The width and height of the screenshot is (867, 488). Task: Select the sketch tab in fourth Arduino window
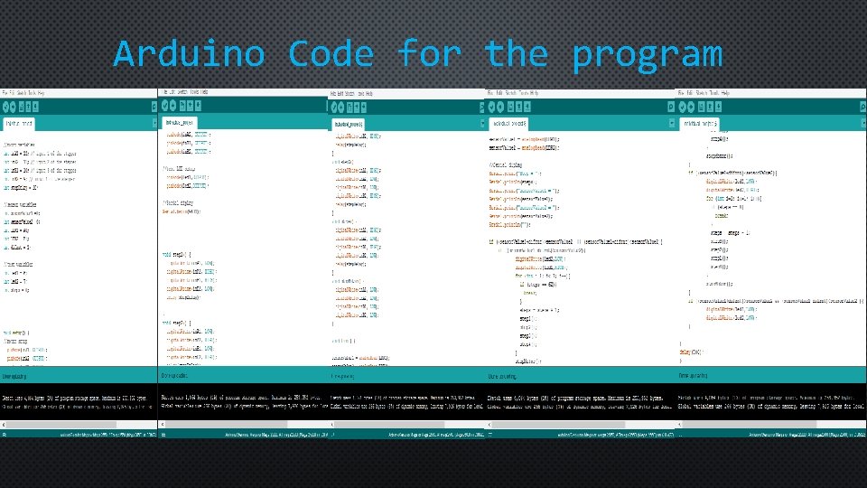coord(508,124)
